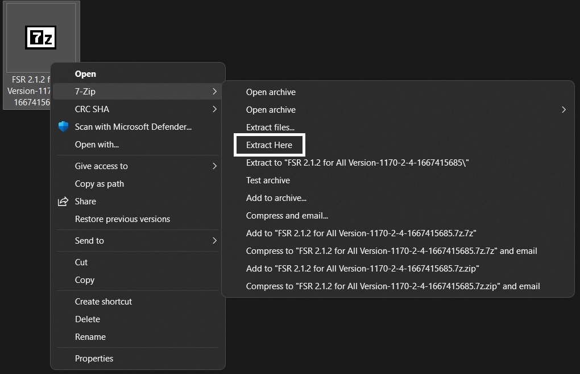
Task: Click Open with... in context menu
Action: (97, 145)
